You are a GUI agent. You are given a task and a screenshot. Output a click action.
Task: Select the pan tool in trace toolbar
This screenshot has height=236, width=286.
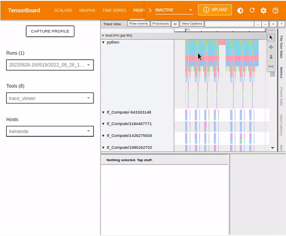(x=271, y=47)
